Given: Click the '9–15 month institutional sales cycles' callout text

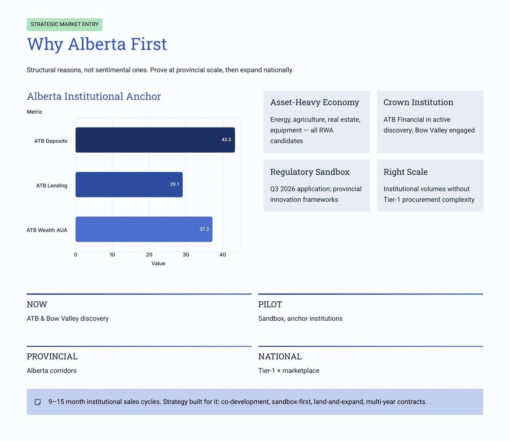Looking at the screenshot, I should click(238, 402).
